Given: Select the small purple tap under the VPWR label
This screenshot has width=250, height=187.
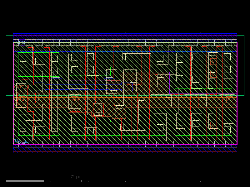Looking at the screenshot, I should [22, 44].
